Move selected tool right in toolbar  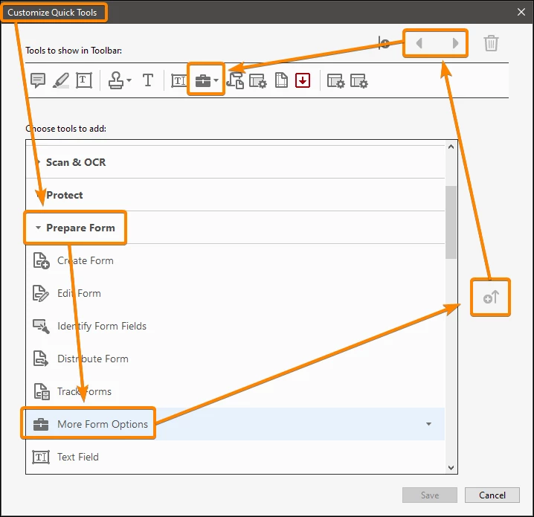[x=455, y=43]
